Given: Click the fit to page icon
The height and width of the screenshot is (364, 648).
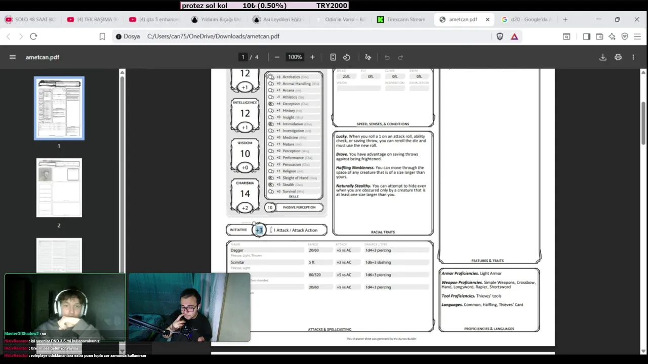Looking at the screenshot, I should (333, 57).
